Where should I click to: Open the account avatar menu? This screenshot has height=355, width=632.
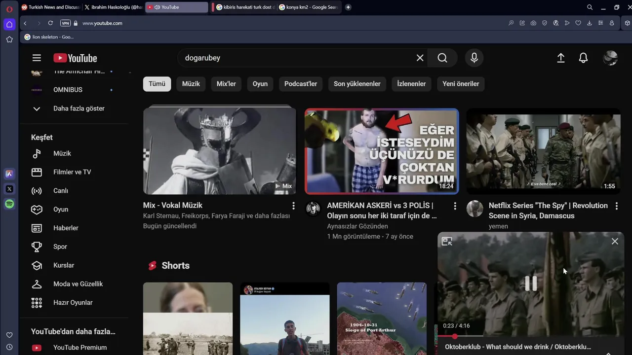(610, 58)
